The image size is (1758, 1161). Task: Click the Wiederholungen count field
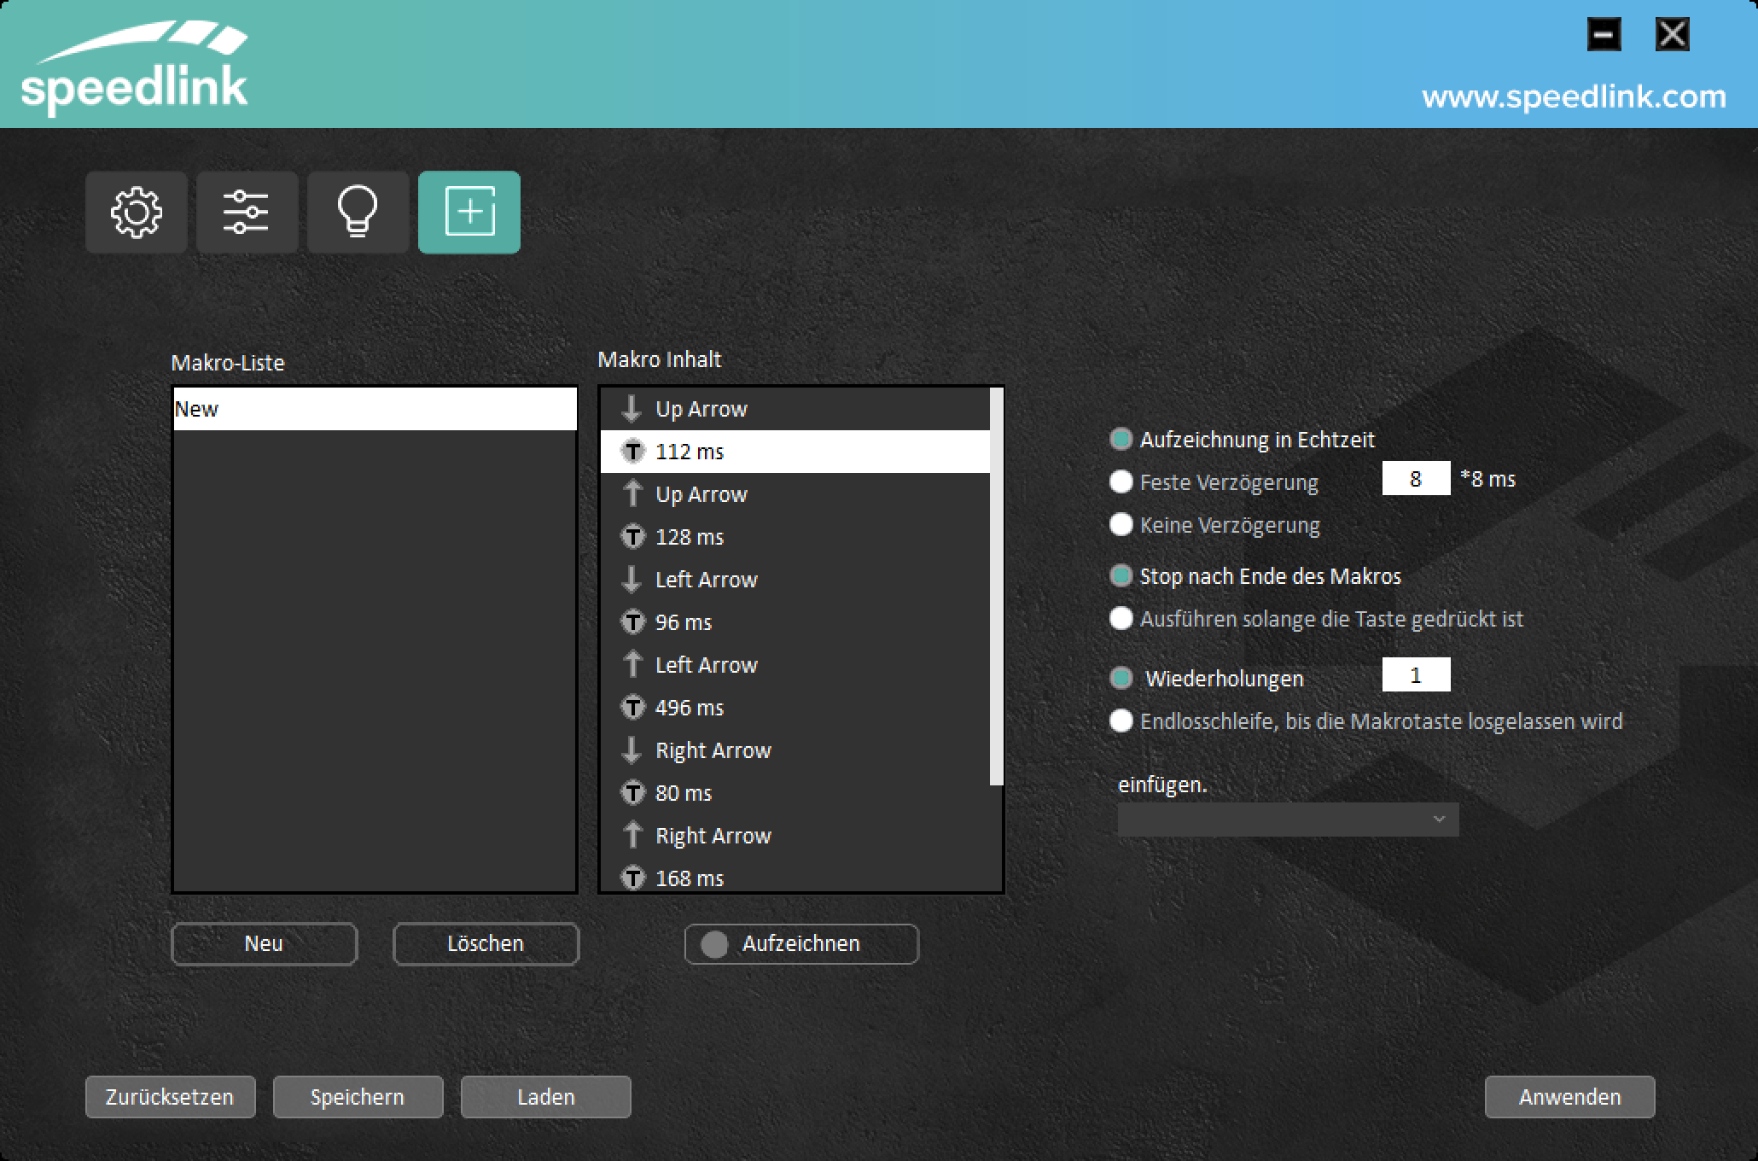[1416, 675]
